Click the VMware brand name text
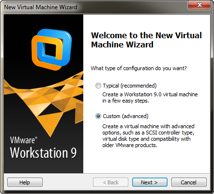Image resolution: width=214 pixels, height=194 pixels. (x=23, y=140)
